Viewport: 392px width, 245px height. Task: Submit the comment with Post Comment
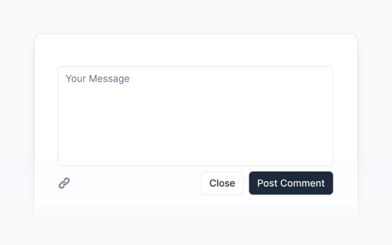(x=291, y=183)
